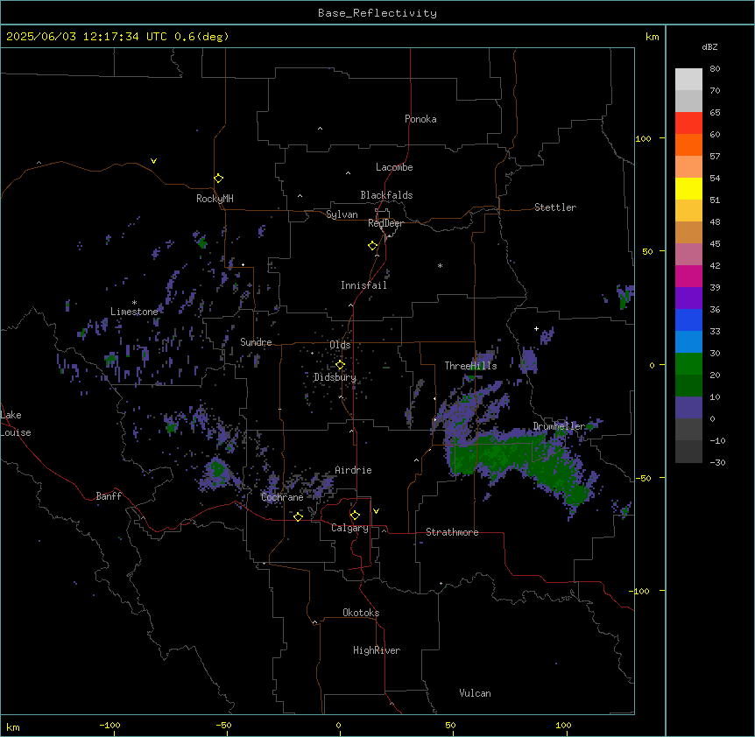
Task: Select the yellow diamond marker above Calgary label
Action: coord(355,516)
